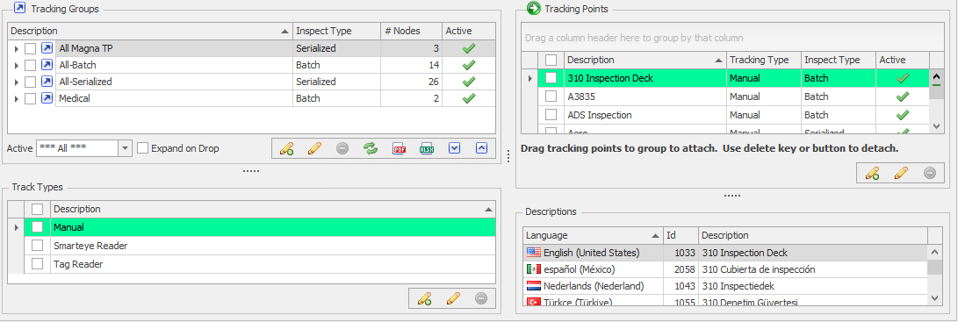Sort by the Inspect Type column in Tracking Groups

[337, 31]
